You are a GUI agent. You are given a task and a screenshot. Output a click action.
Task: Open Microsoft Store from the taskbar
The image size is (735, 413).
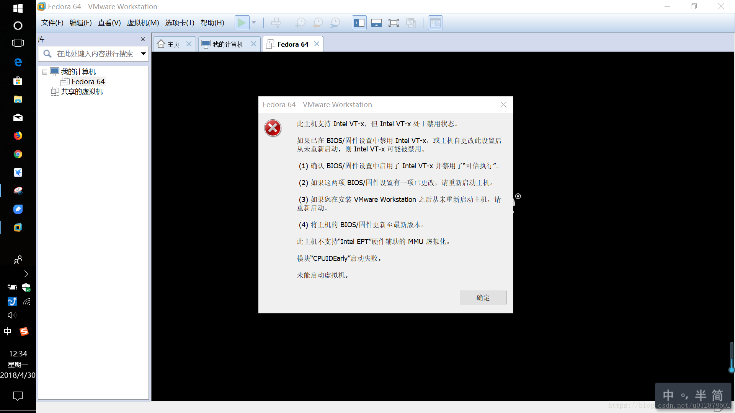pos(18,81)
